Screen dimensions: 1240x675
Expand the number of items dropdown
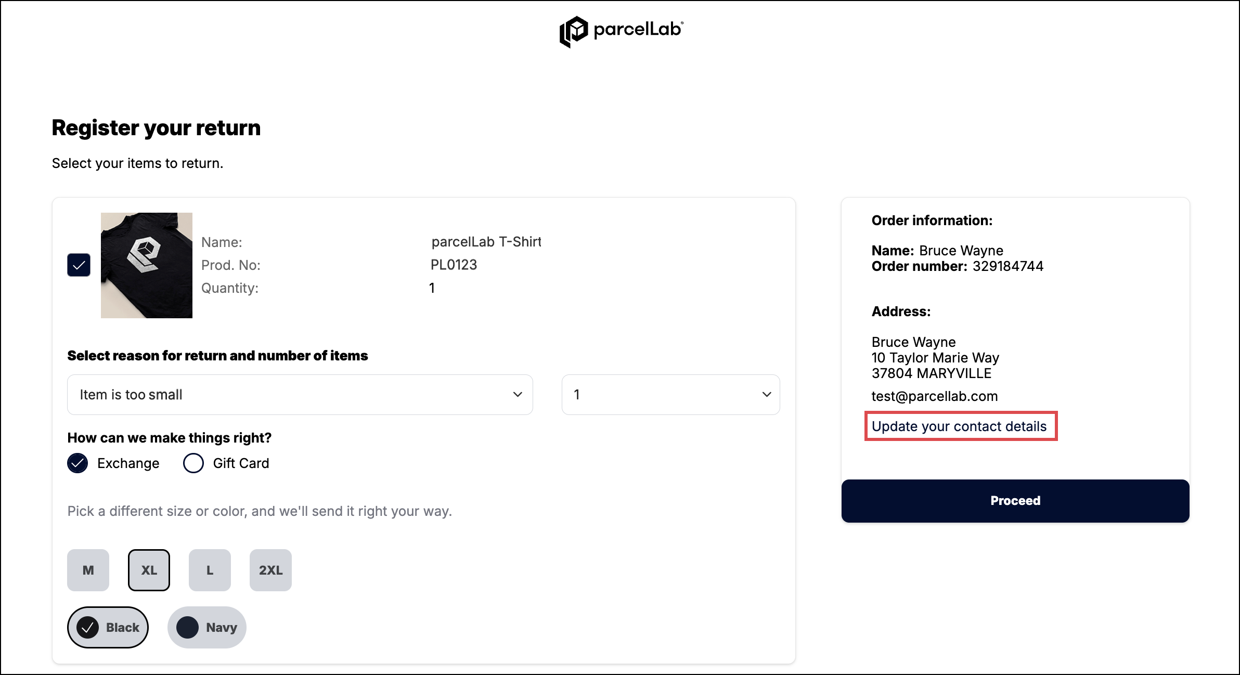pos(670,395)
